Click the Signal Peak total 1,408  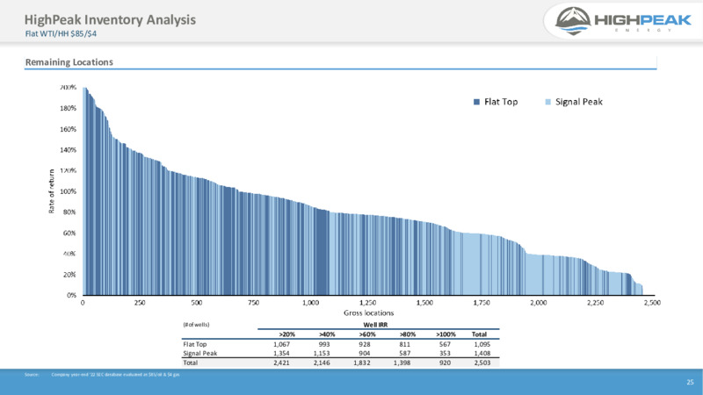(482, 354)
